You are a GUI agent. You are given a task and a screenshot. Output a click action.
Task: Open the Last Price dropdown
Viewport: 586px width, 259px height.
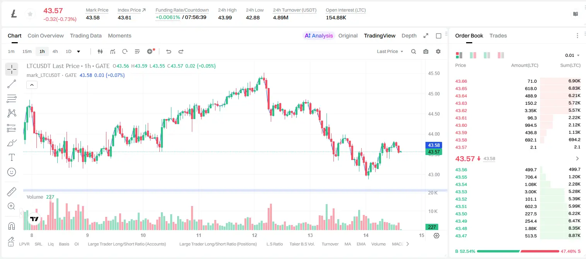[390, 51]
